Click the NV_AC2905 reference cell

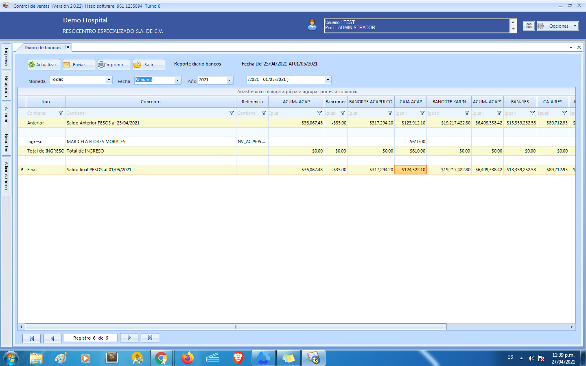coord(252,142)
